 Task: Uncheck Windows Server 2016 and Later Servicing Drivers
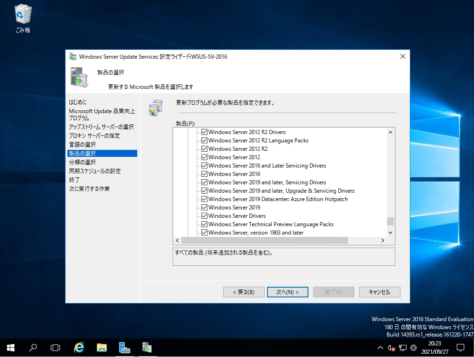click(204, 166)
